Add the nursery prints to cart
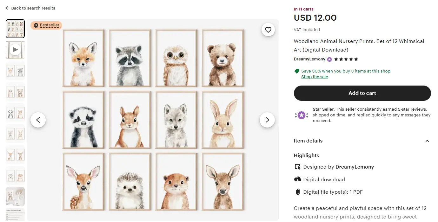Image resolution: width=438 pixels, height=222 pixels. (x=362, y=93)
